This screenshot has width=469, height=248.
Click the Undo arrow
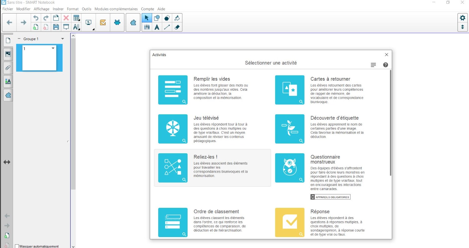[x=36, y=18]
